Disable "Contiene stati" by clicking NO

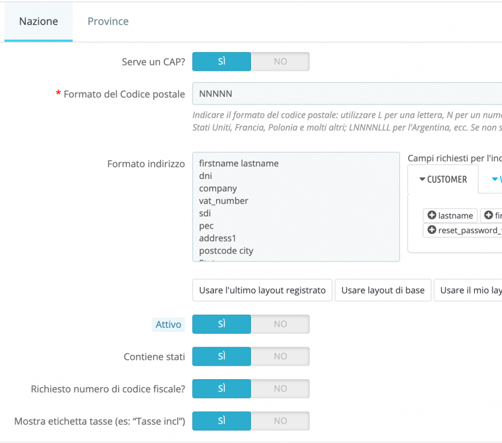pos(280,356)
